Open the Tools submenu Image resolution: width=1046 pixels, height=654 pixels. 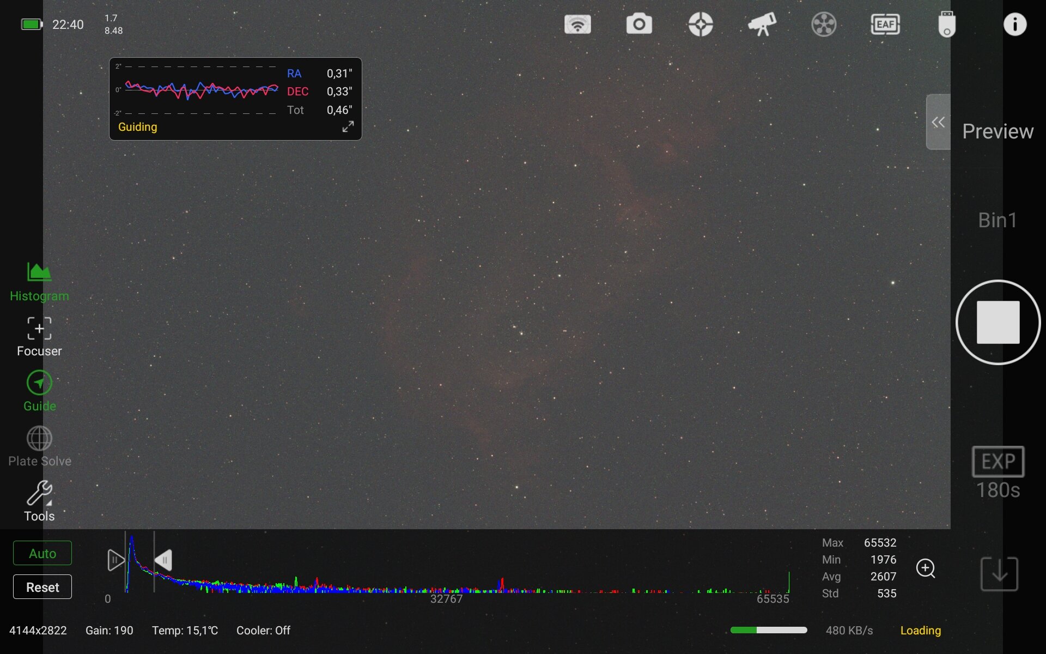tap(39, 501)
